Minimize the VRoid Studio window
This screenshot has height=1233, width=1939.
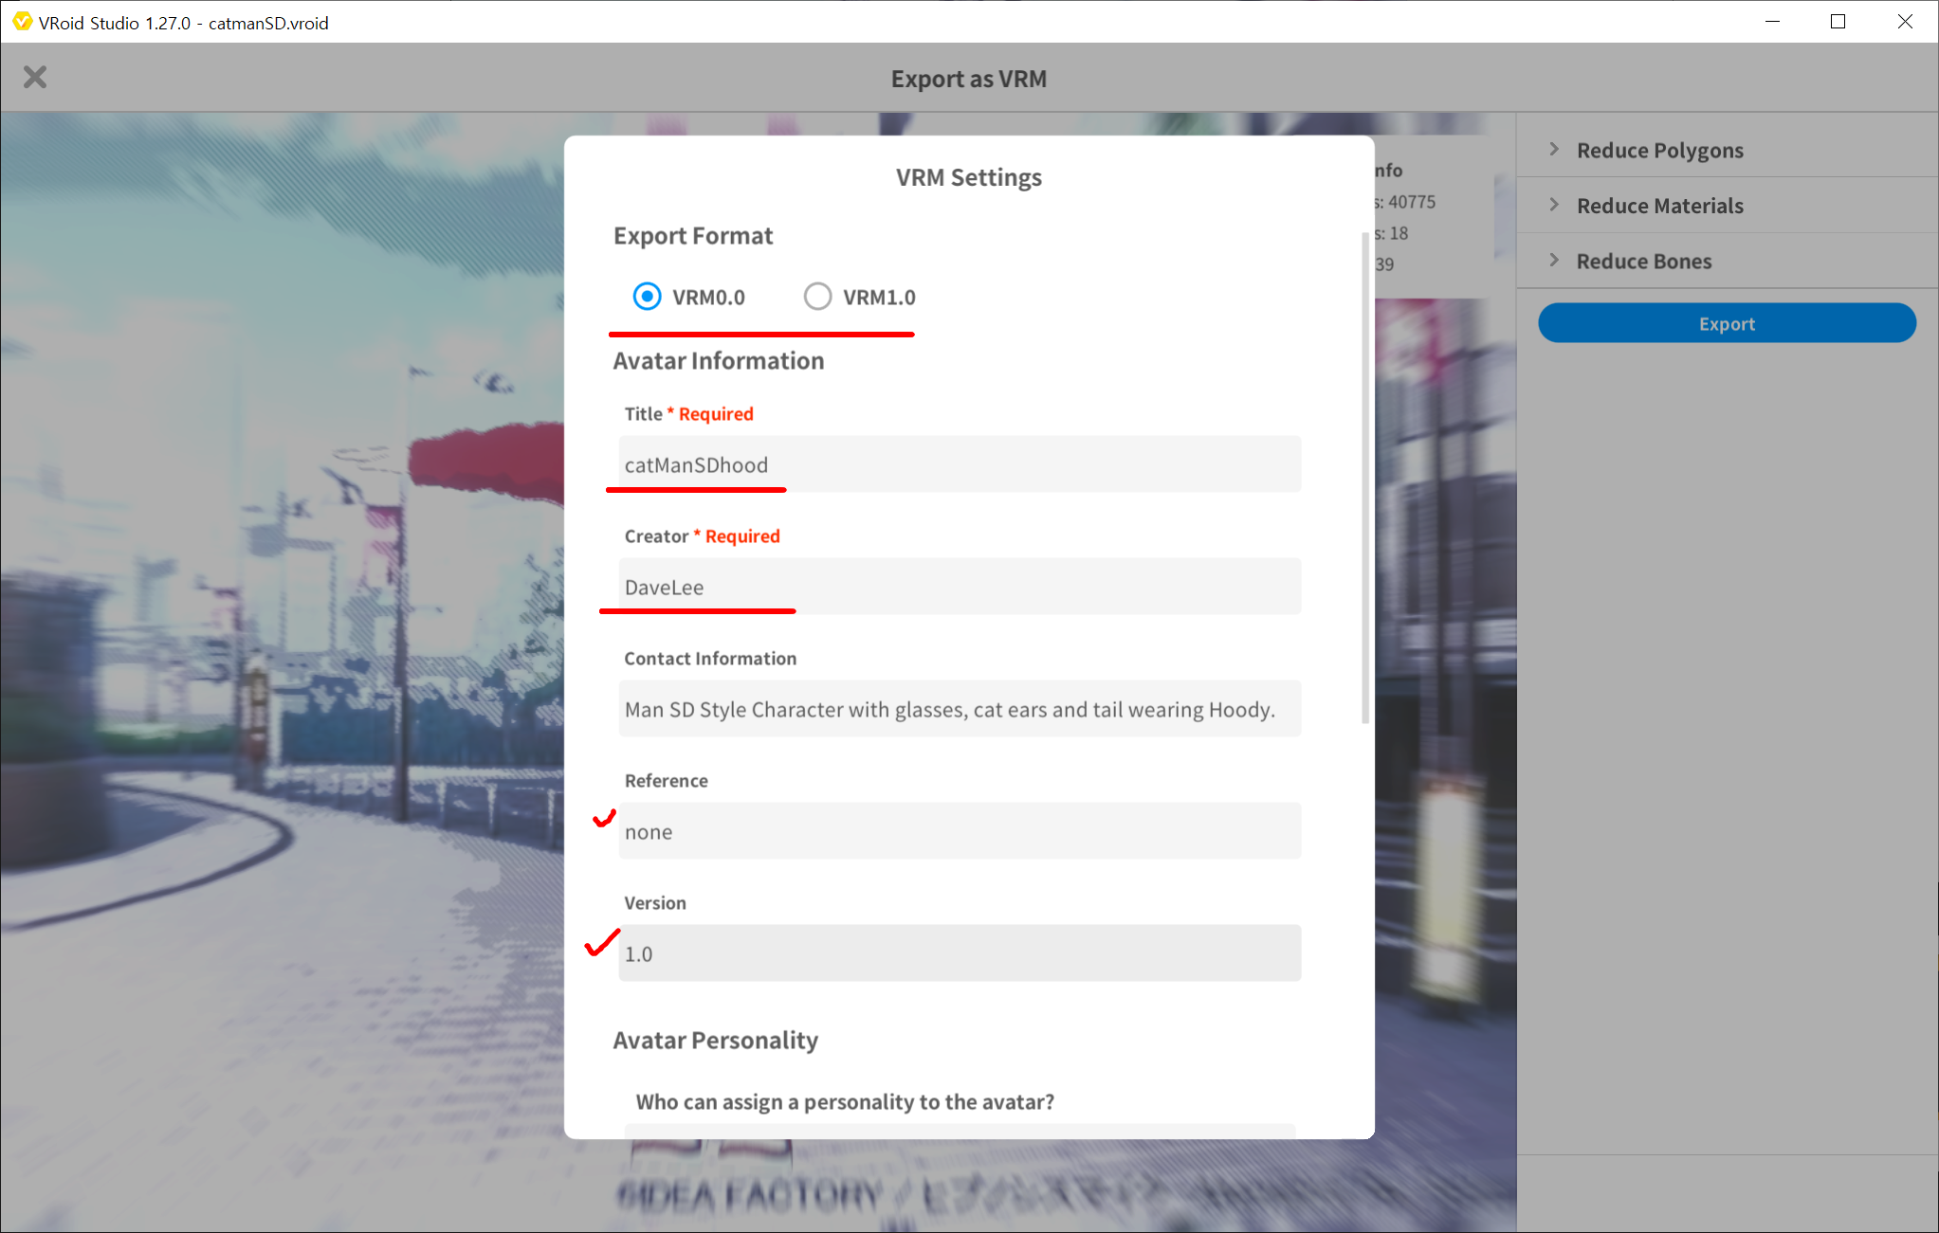pyautogui.click(x=1772, y=22)
